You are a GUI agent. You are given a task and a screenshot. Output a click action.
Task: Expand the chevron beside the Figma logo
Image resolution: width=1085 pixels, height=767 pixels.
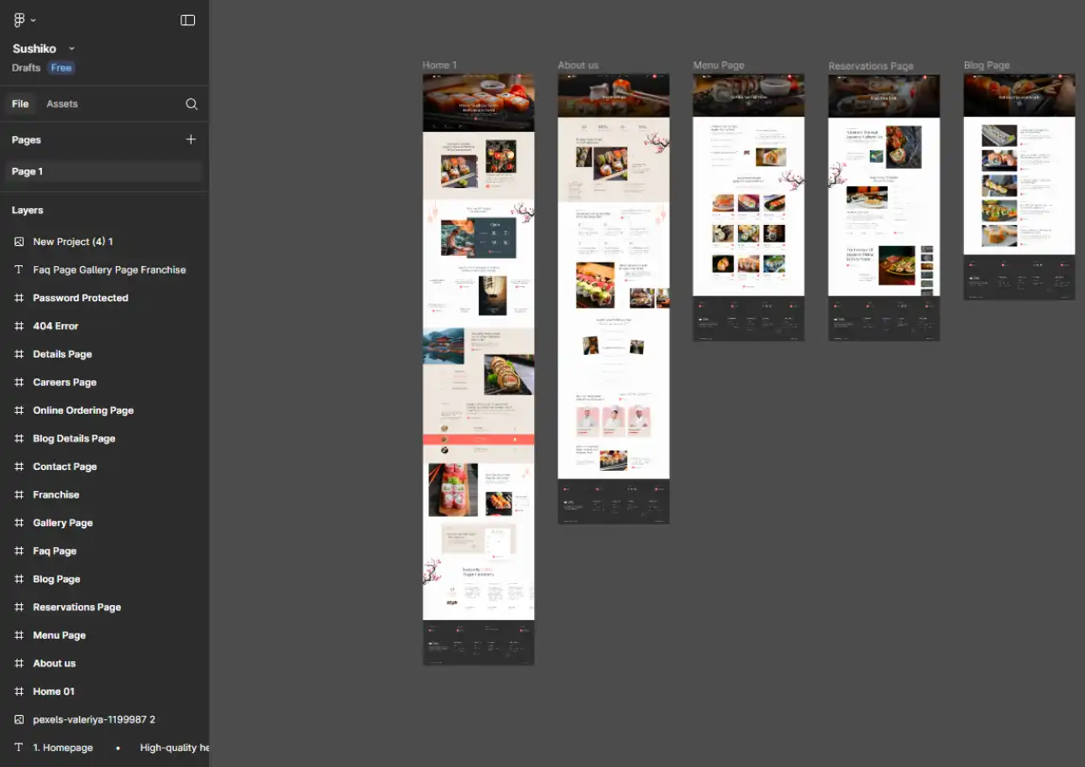click(x=33, y=20)
